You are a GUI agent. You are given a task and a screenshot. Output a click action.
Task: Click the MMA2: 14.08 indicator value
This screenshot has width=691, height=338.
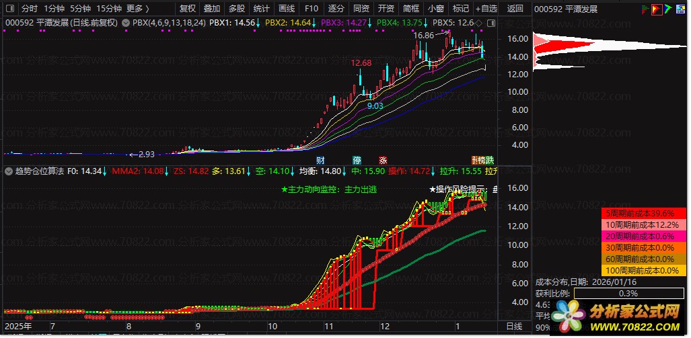(137, 171)
